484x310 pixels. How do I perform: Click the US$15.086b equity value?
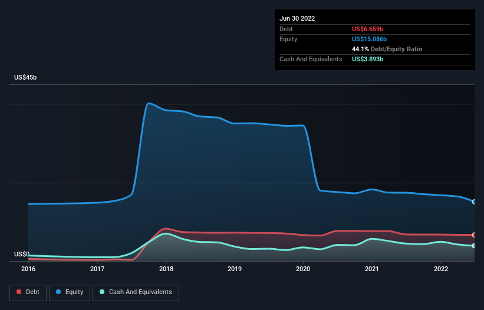[x=369, y=39]
